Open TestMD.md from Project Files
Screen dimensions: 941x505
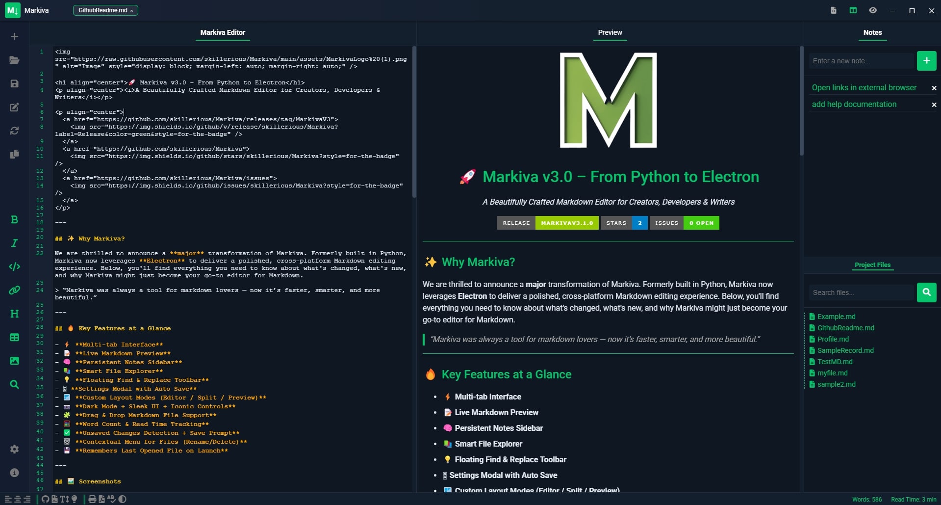[x=831, y=362]
